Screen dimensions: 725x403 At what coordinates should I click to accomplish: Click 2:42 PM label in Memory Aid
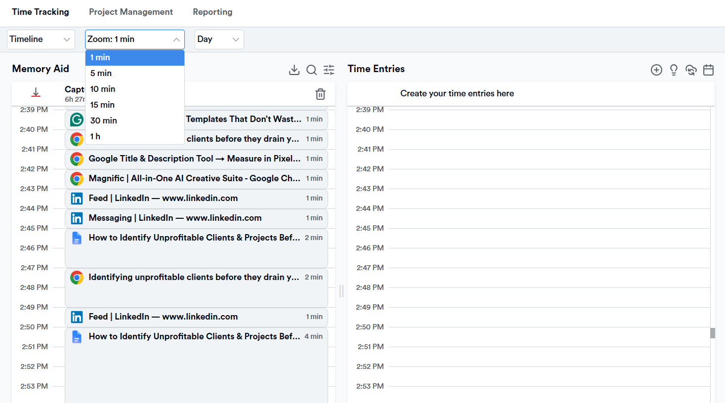pyautogui.click(x=34, y=169)
